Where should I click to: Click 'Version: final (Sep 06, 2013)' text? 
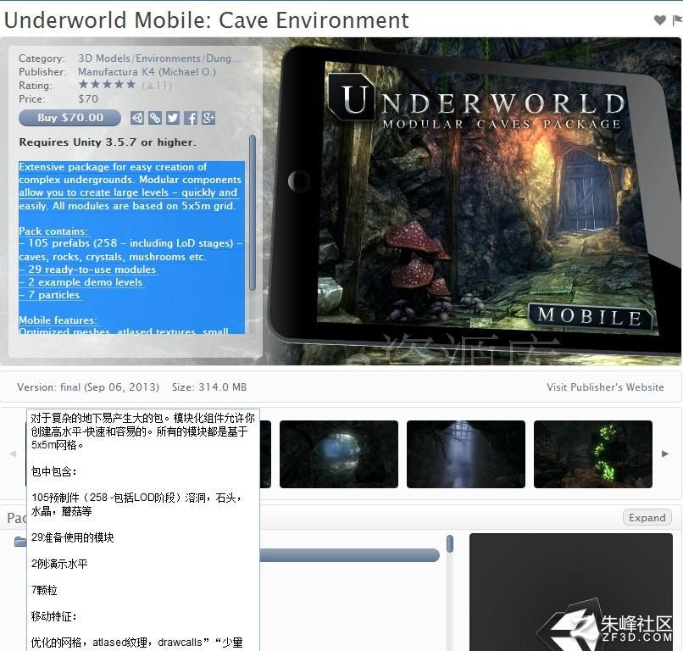click(88, 387)
